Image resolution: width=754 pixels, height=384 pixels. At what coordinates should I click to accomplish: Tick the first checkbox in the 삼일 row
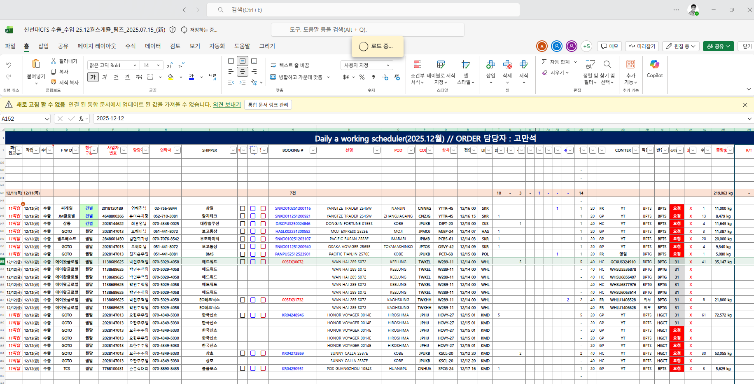tap(243, 208)
